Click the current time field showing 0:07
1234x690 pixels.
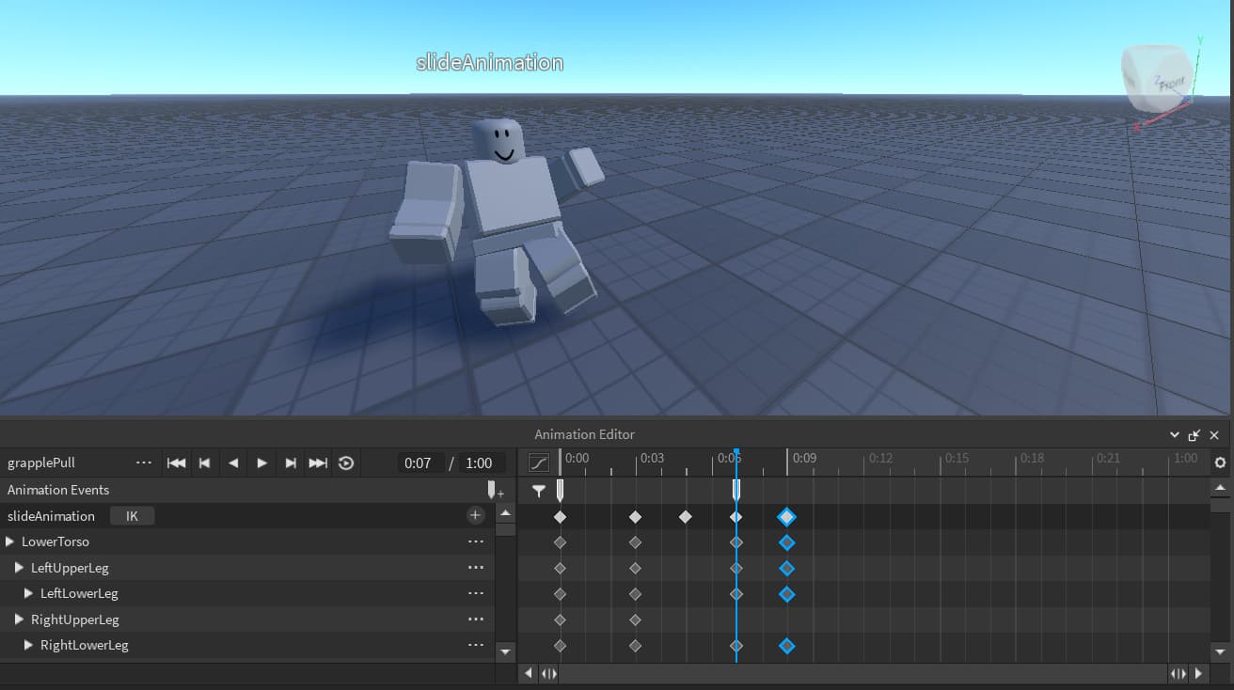(x=419, y=463)
